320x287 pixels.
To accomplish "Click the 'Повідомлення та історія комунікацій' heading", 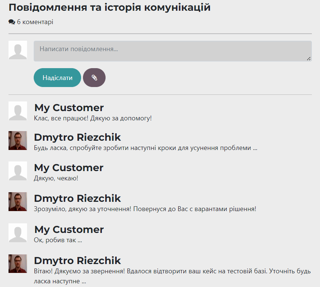I will pyautogui.click(x=109, y=7).
